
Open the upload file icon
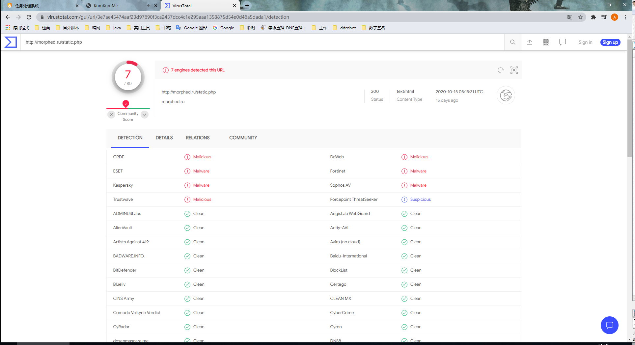(x=530, y=42)
